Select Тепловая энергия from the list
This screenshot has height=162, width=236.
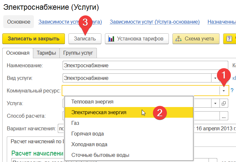129,102
